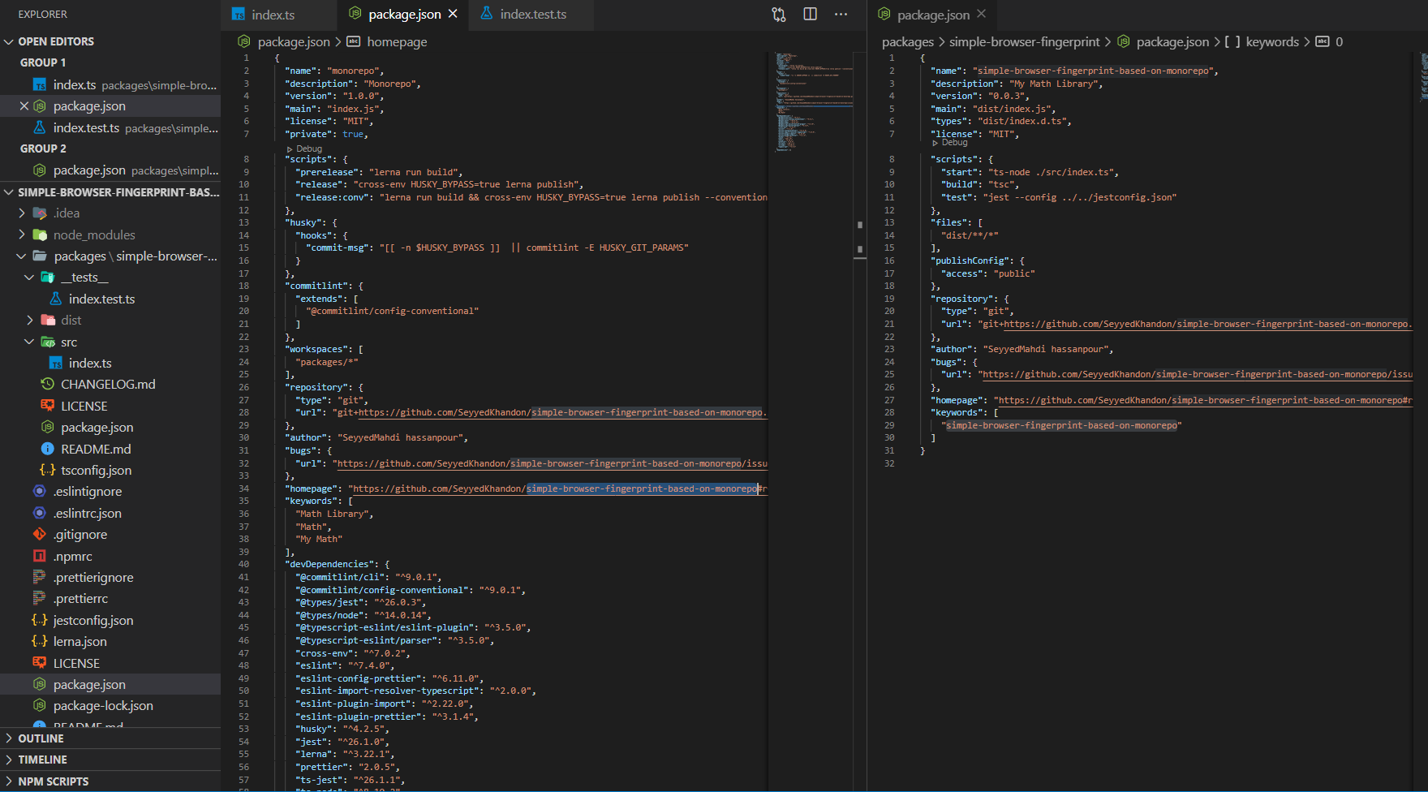Click Debug codelens in left editor
The image size is (1428, 792).
308,148
